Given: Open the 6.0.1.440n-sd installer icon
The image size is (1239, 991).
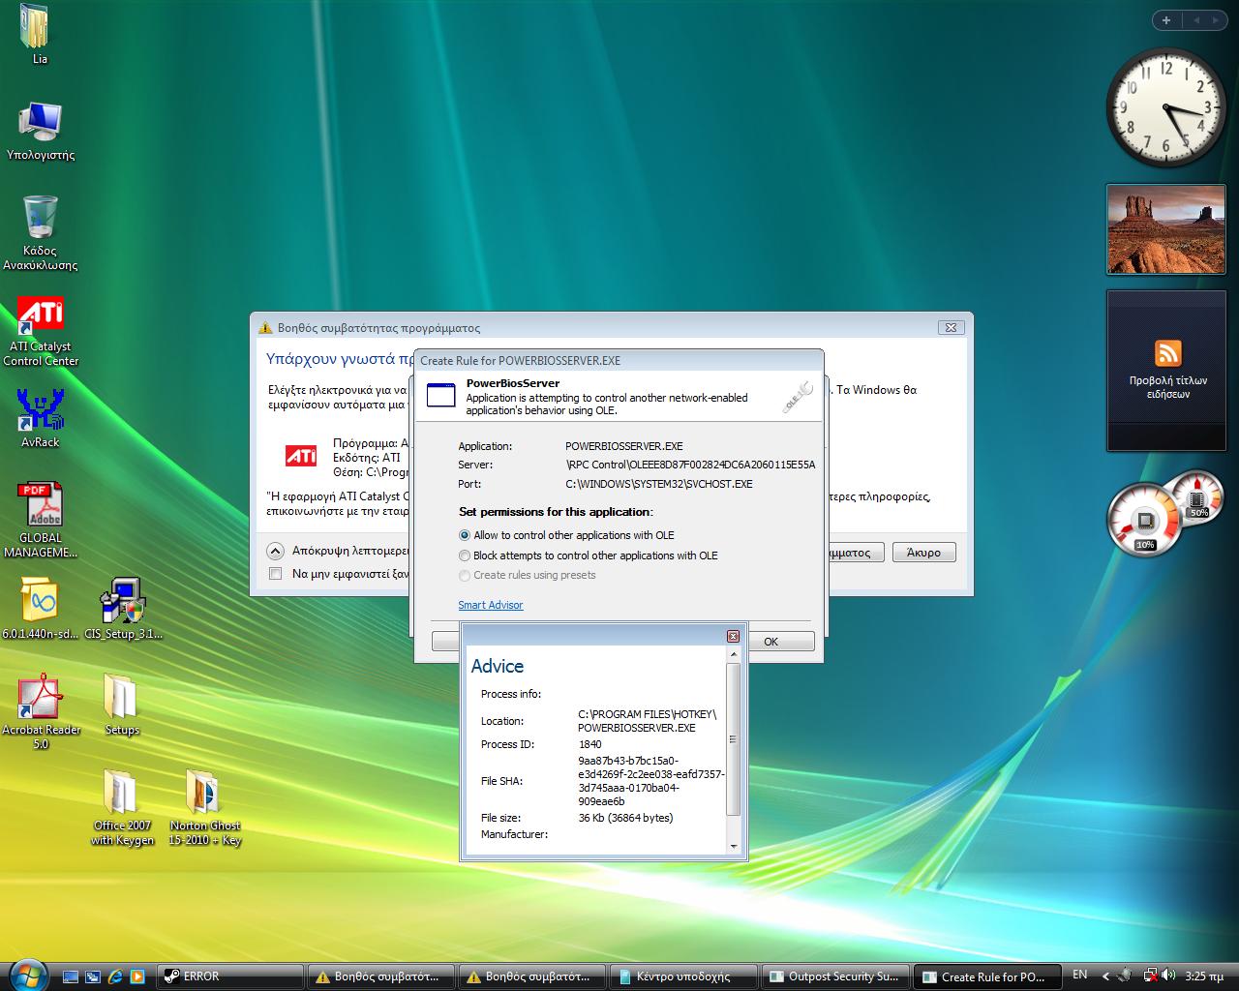Looking at the screenshot, I should 40,610.
